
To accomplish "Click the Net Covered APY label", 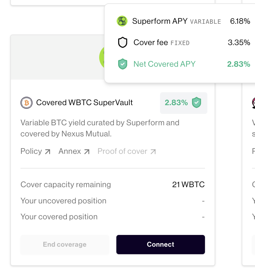I will [165, 64].
